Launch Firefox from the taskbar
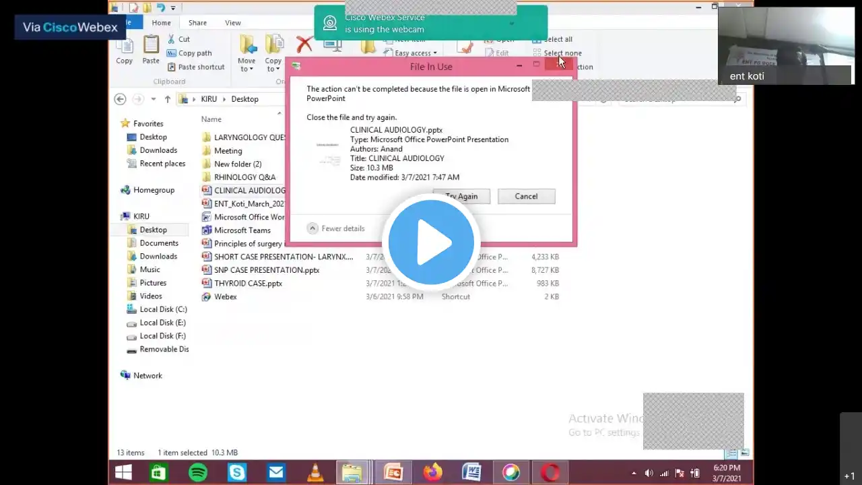 432,473
